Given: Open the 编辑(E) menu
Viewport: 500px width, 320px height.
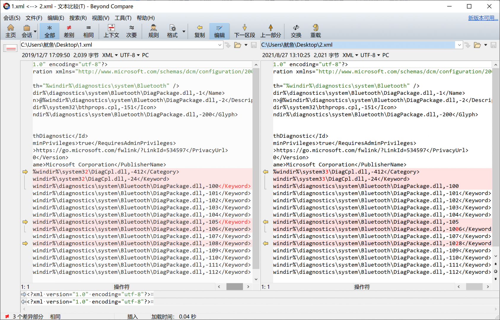Looking at the screenshot, I should [56, 18].
